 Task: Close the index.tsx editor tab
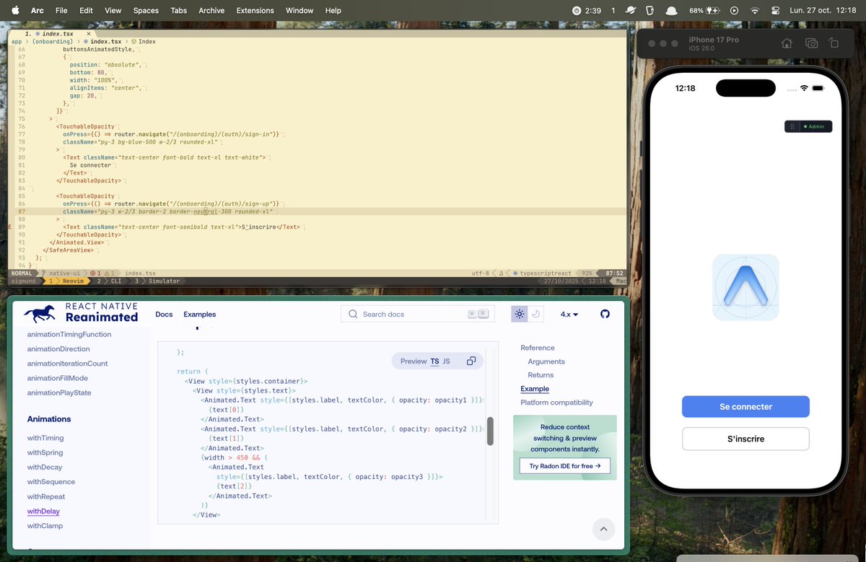click(x=89, y=34)
